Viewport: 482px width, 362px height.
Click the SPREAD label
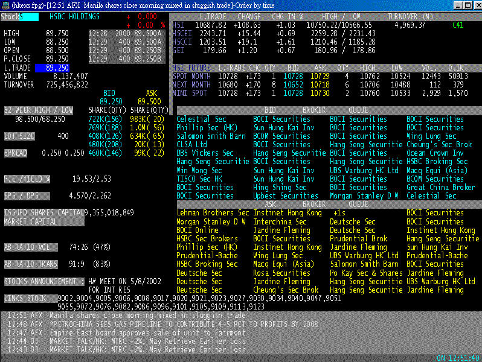15,153
